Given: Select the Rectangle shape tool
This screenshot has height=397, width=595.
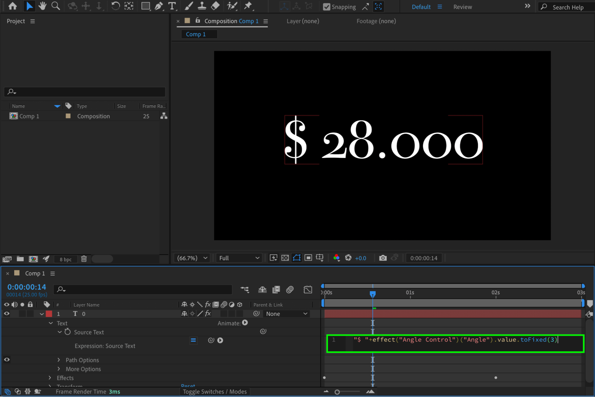Looking at the screenshot, I should pyautogui.click(x=146, y=6).
